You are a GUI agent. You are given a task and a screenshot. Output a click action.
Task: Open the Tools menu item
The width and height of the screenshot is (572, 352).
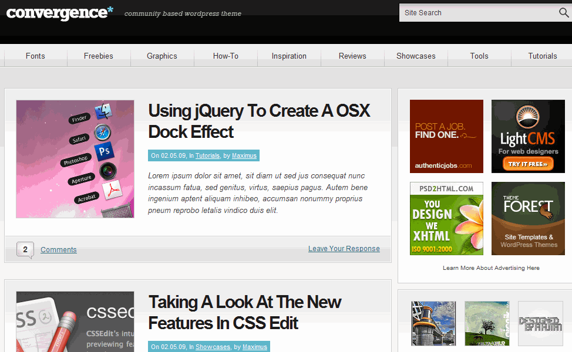[x=479, y=56]
